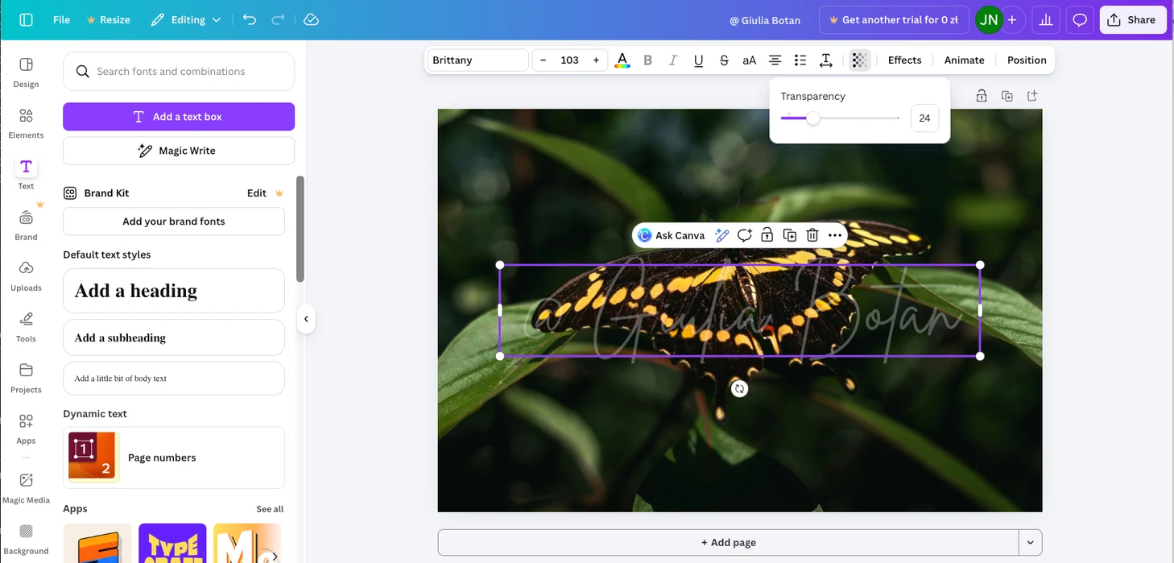
Task: Open the bulleted list icon
Action: pyautogui.click(x=800, y=60)
